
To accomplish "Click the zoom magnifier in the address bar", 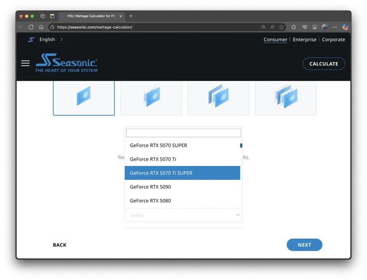I will pyautogui.click(x=264, y=27).
